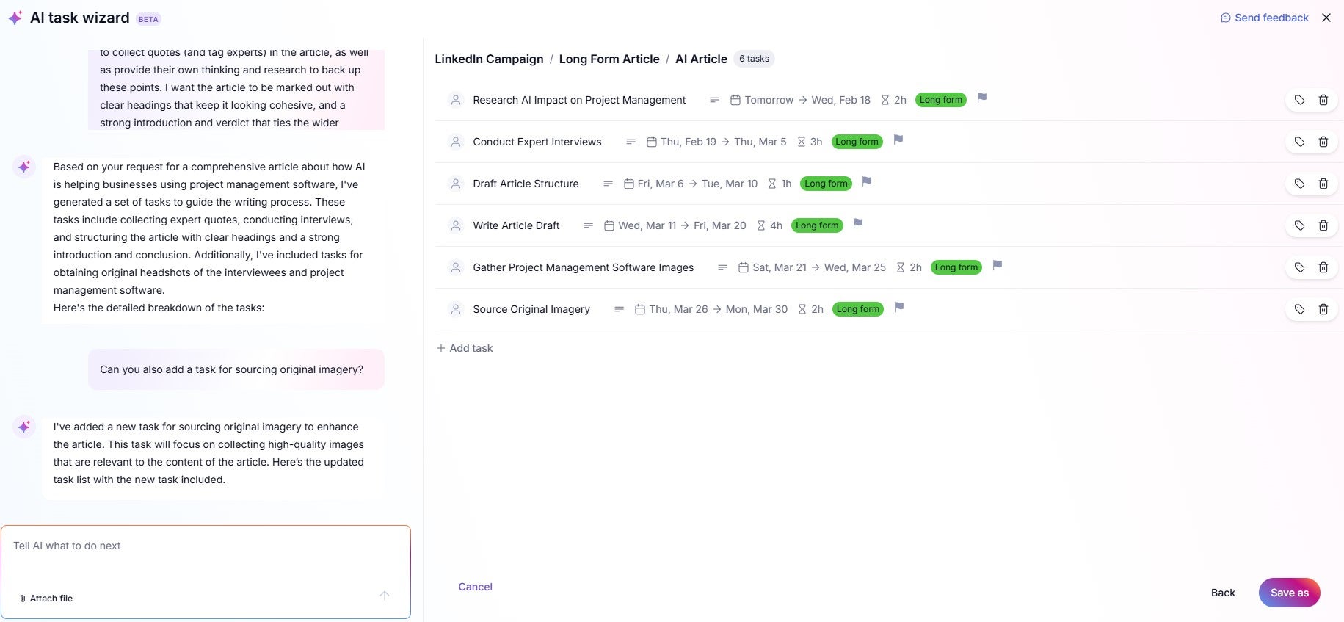The width and height of the screenshot is (1344, 622).
Task: Open description icon for Source Original Imagery
Action: (x=619, y=309)
